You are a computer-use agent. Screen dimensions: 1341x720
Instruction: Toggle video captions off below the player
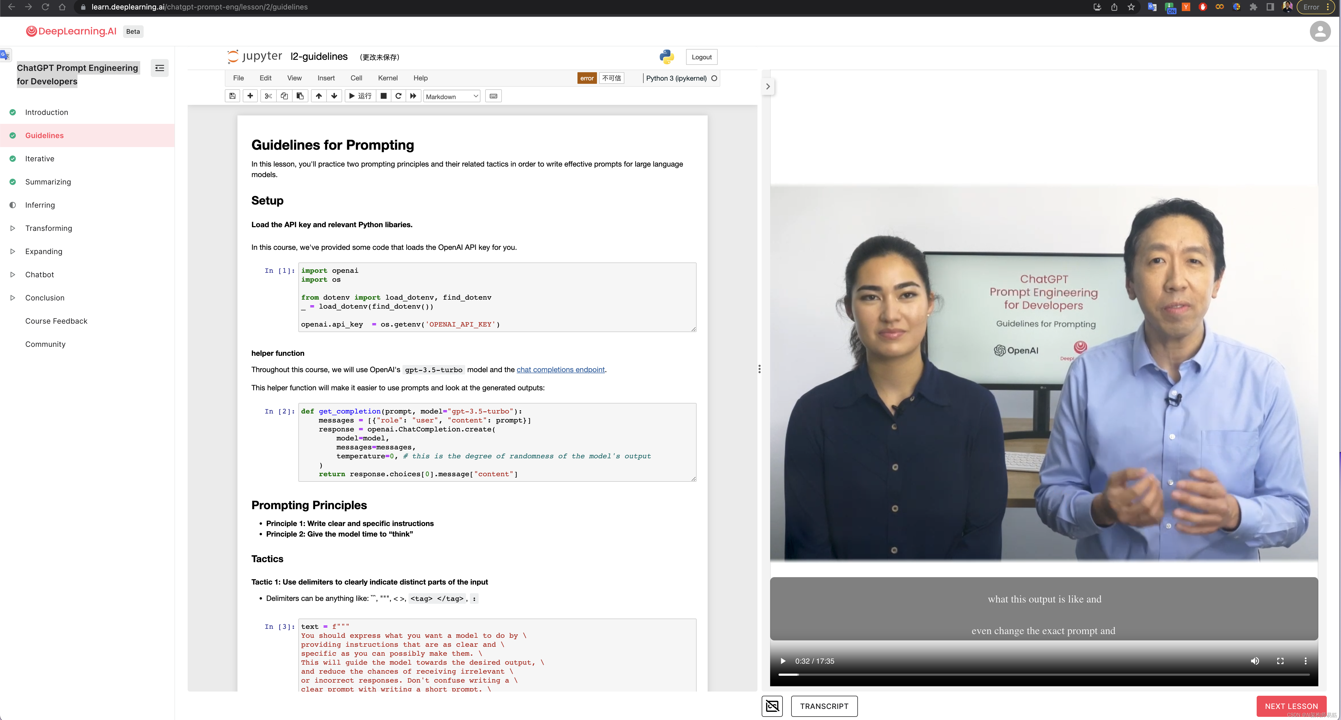pos(772,706)
